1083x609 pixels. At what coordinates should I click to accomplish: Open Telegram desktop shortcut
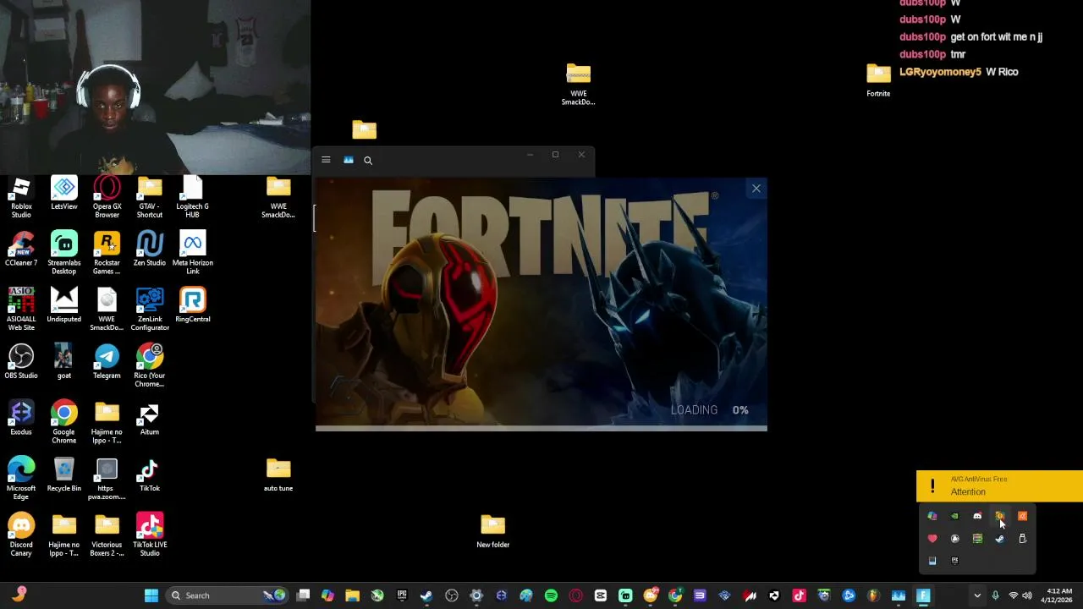coord(107,362)
